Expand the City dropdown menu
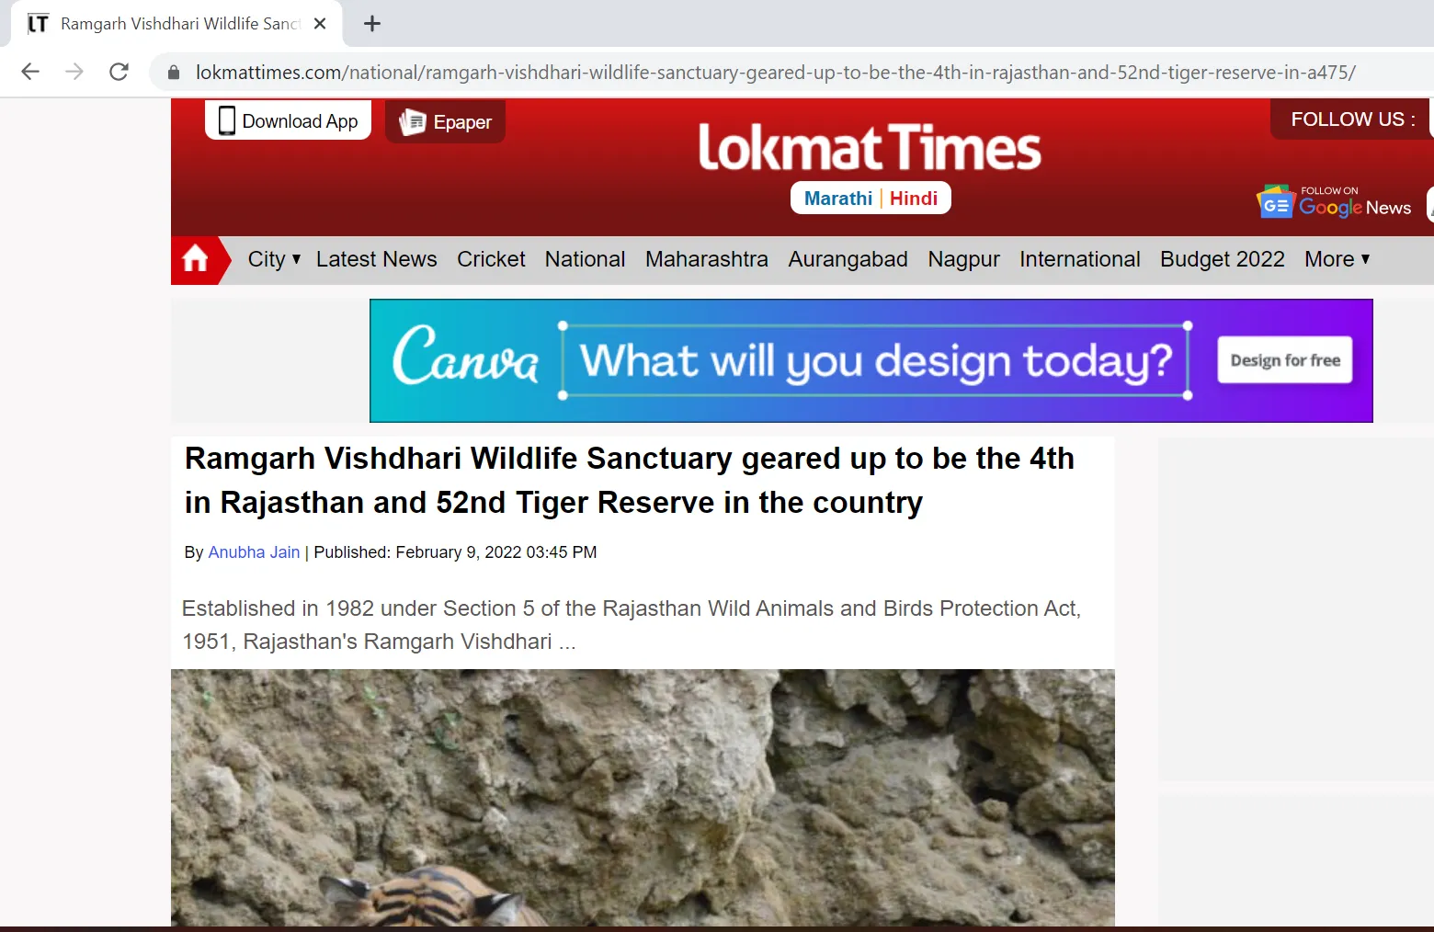Image resolution: width=1434 pixels, height=932 pixels. click(274, 259)
